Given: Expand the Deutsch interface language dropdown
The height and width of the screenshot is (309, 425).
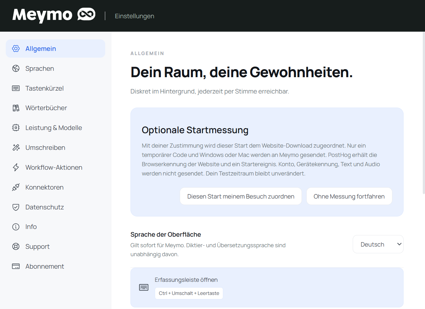Looking at the screenshot, I should tap(378, 244).
